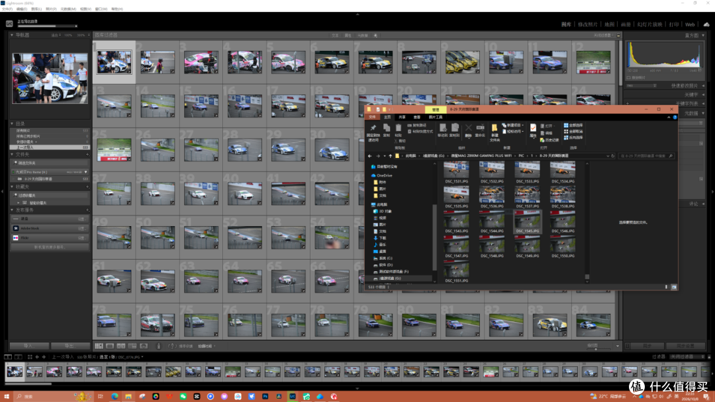Click Select All (全部选择) in Explorer ribbon
This screenshot has width=715, height=402.
(573, 125)
